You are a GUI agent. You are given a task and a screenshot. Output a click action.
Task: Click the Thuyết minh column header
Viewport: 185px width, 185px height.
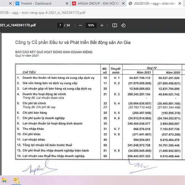[x=116, y=71]
